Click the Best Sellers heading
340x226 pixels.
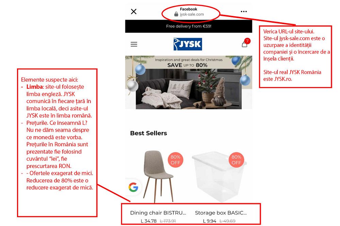tap(149, 133)
